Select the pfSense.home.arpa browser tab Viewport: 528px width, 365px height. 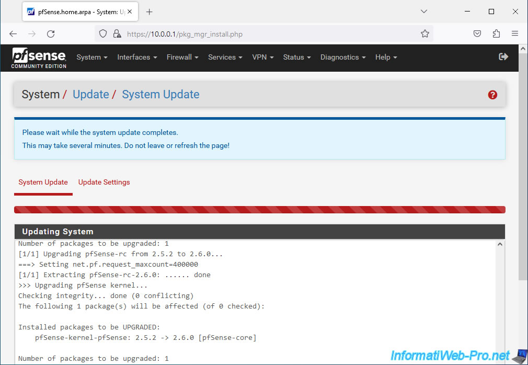(x=80, y=12)
